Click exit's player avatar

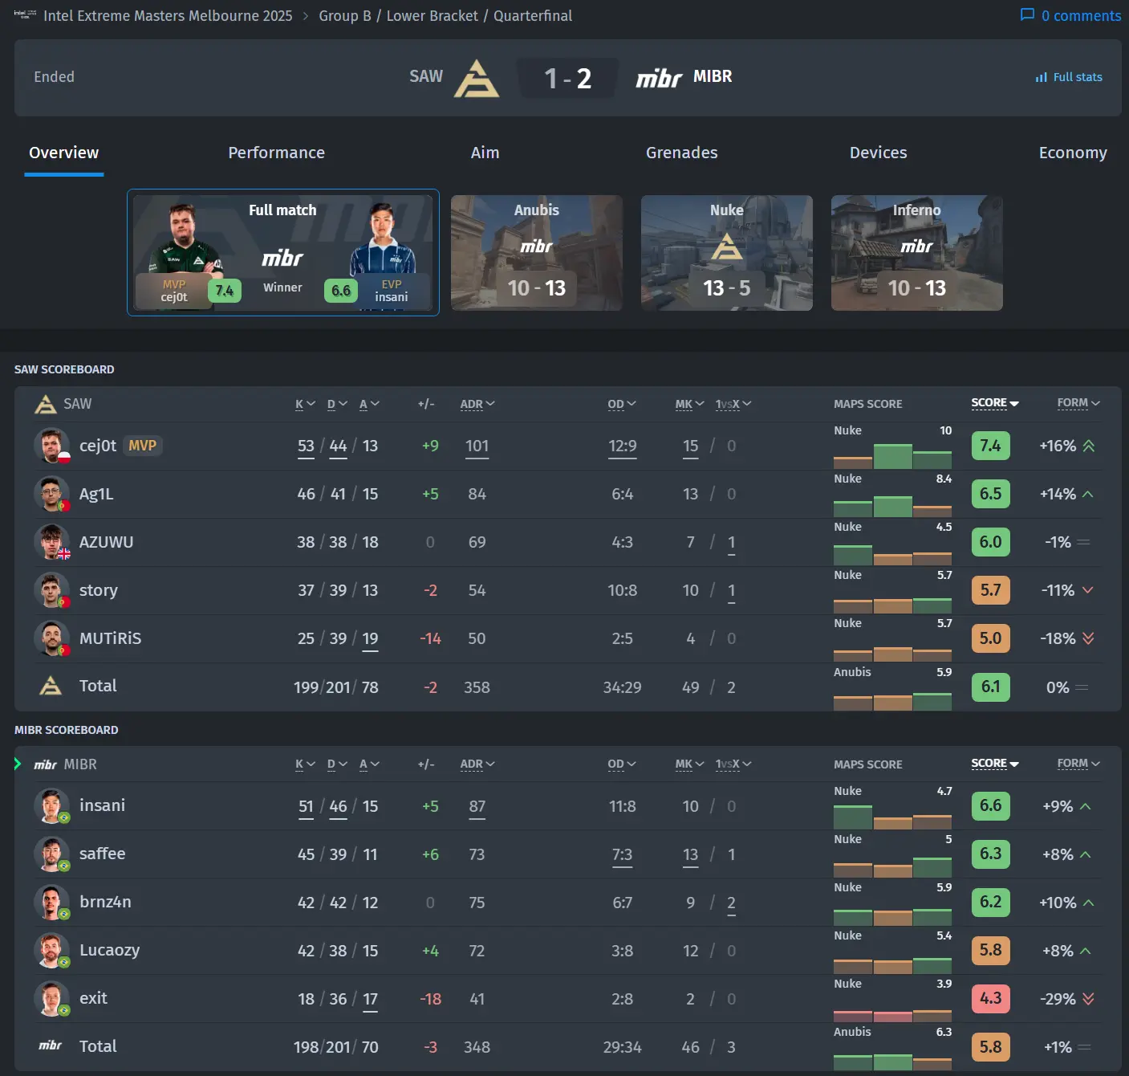coord(52,999)
